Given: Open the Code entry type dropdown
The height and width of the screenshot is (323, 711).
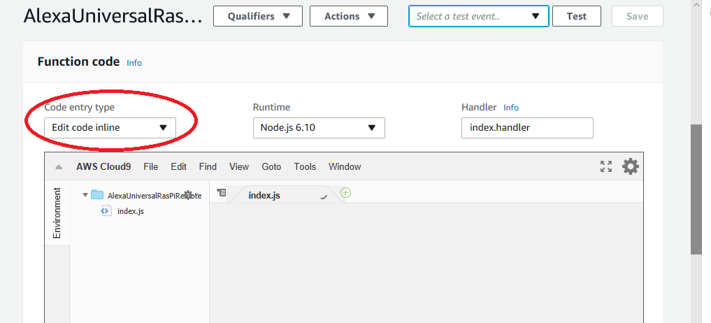Looking at the screenshot, I should tap(110, 128).
